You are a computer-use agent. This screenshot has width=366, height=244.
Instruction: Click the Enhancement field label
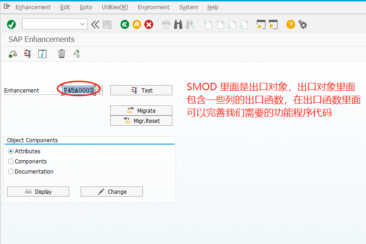click(x=22, y=90)
